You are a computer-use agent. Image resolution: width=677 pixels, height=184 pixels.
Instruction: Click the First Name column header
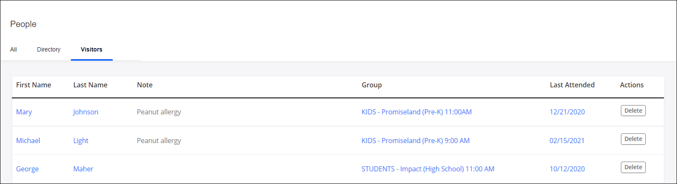click(x=33, y=85)
